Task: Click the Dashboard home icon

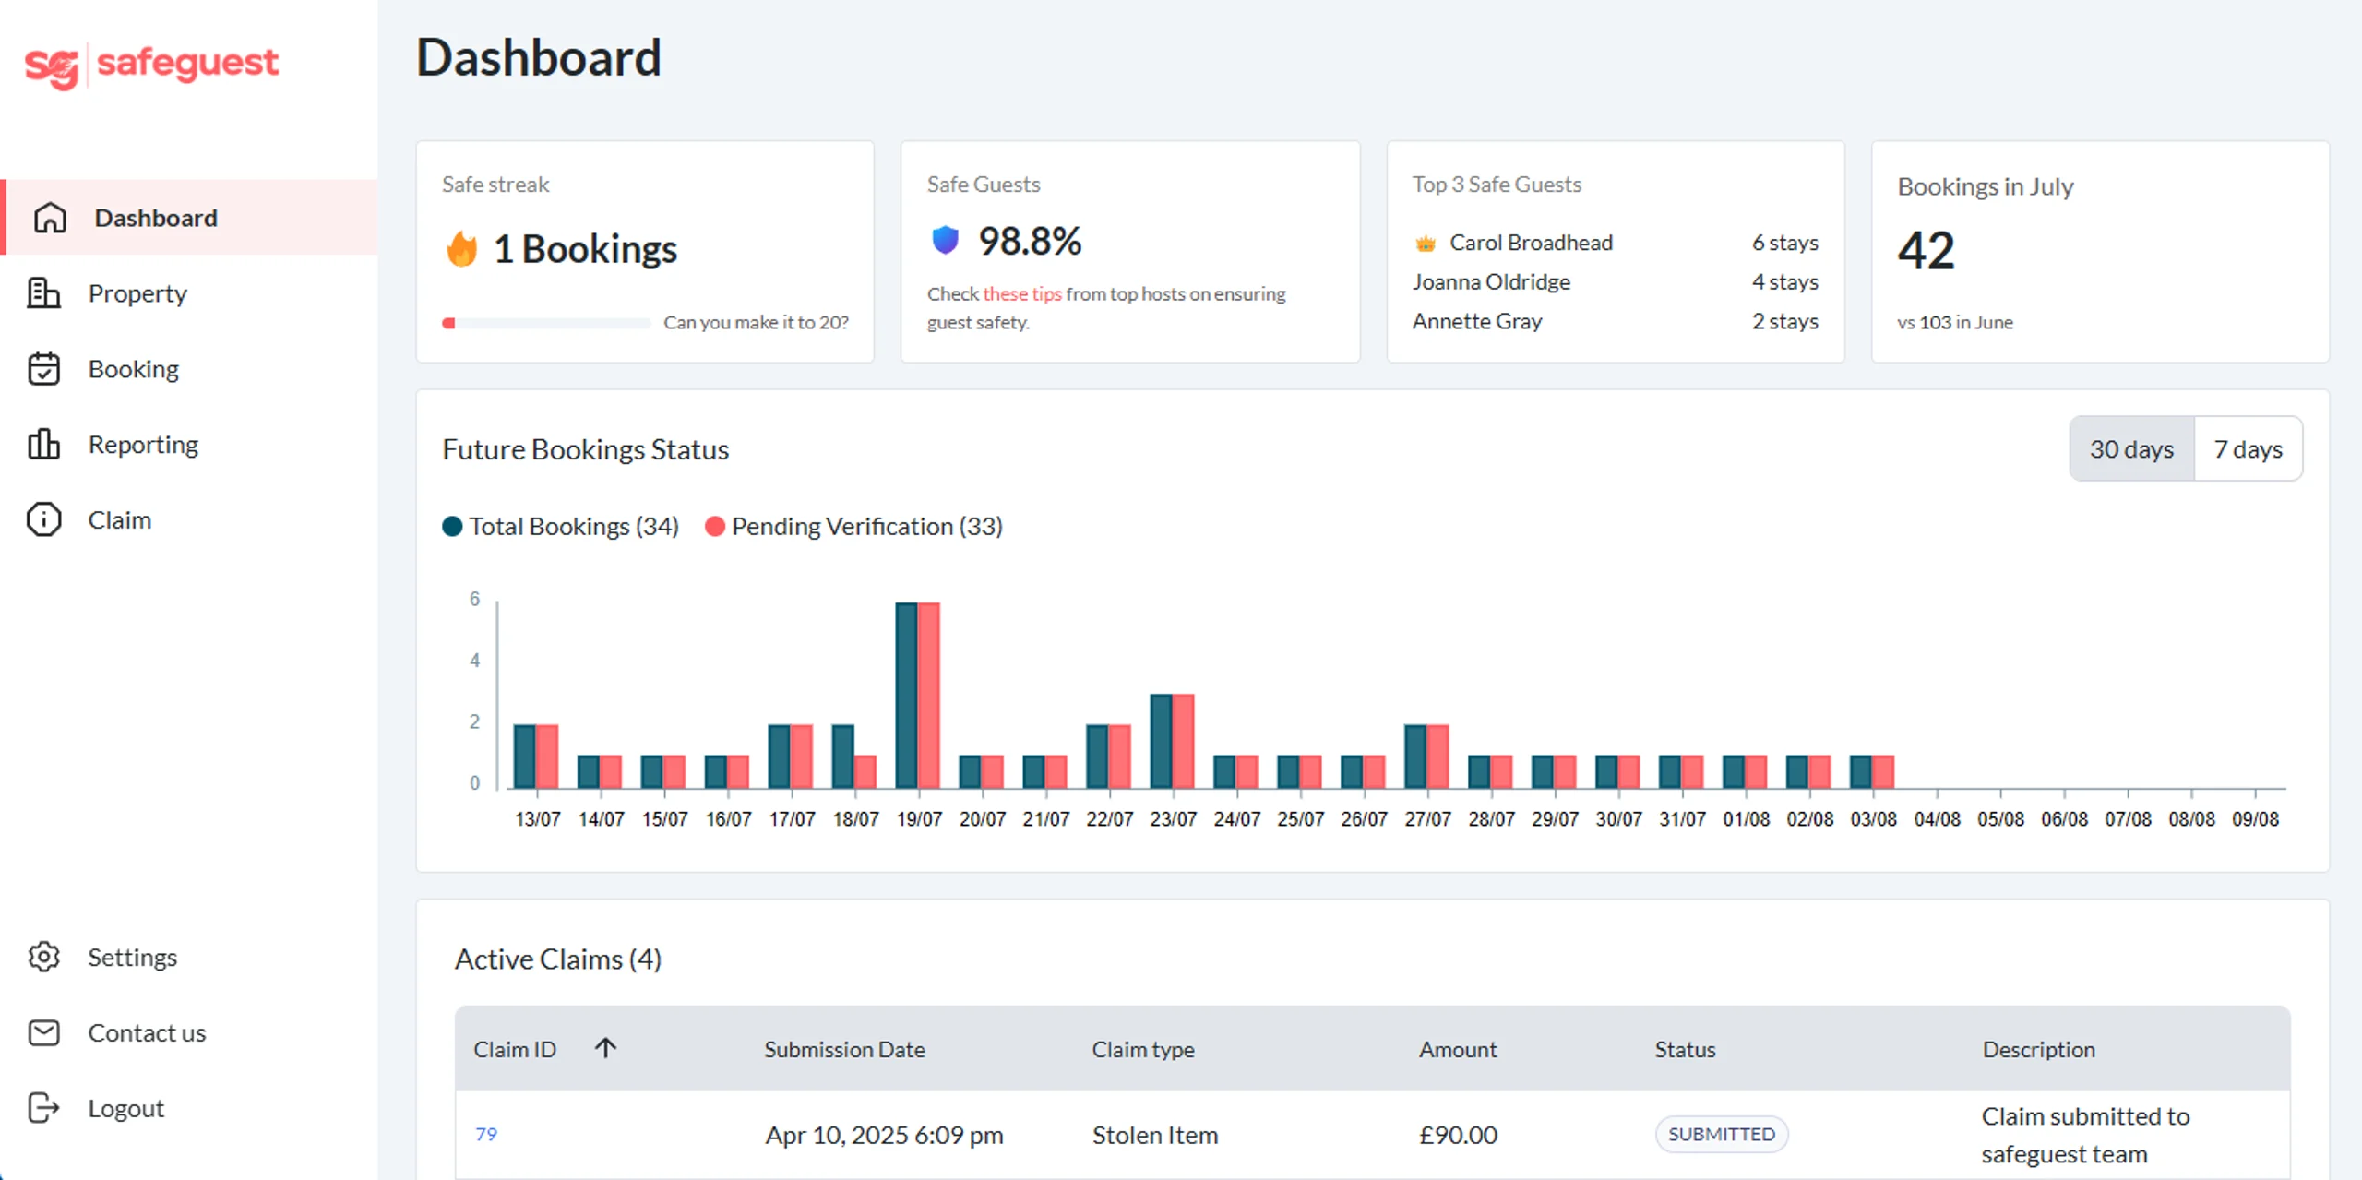Action: tap(50, 218)
